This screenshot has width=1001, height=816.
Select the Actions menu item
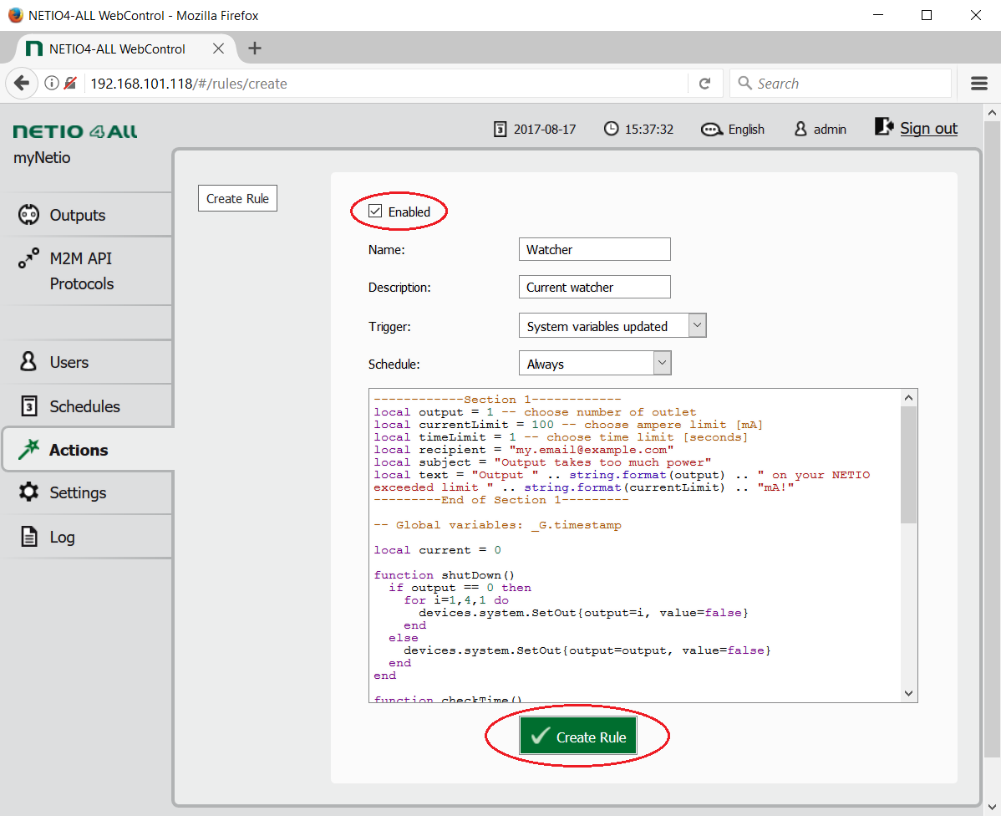tap(78, 450)
